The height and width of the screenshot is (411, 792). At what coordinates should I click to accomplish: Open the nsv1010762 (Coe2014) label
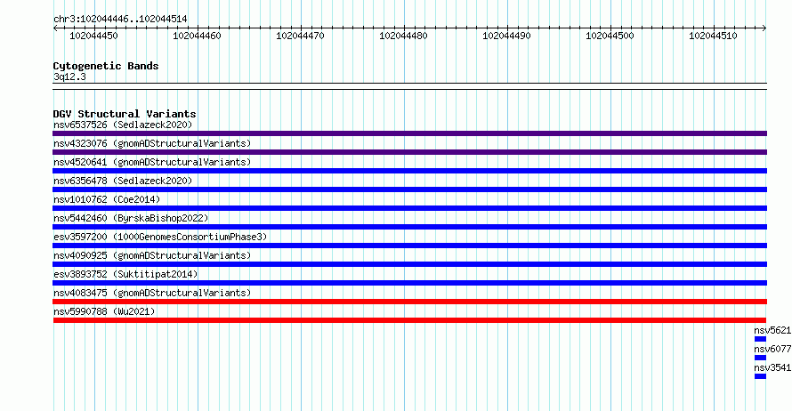[x=107, y=199]
